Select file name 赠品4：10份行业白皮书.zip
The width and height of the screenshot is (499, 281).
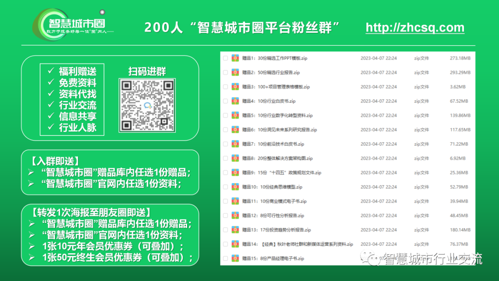[x=269, y=101]
